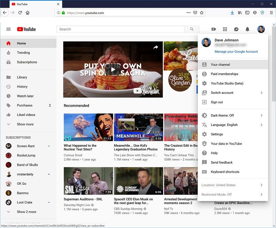Image resolution: width=276 pixels, height=228 pixels.
Task: Open the Firefox library icon
Action: pyautogui.click(x=240, y=12)
